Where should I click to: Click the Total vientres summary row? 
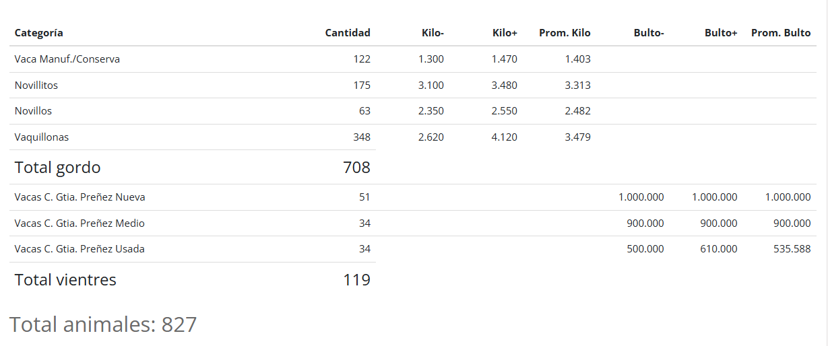click(193, 279)
